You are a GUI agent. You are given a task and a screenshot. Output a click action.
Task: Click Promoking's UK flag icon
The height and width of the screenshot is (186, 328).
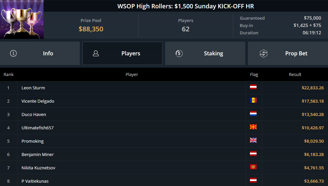253,140
